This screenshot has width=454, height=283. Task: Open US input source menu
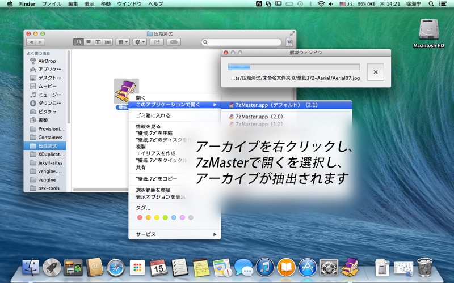(x=346, y=4)
